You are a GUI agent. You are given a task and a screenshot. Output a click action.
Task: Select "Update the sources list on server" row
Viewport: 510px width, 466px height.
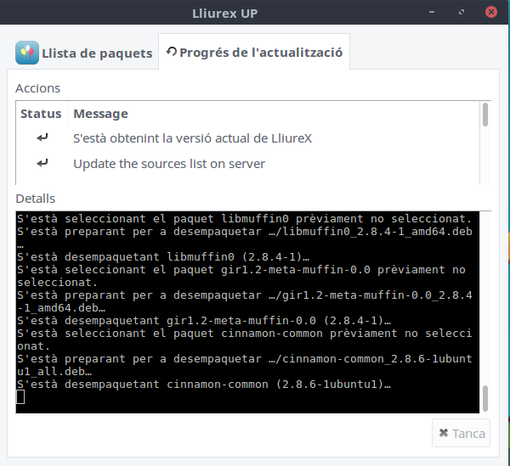[x=169, y=164]
